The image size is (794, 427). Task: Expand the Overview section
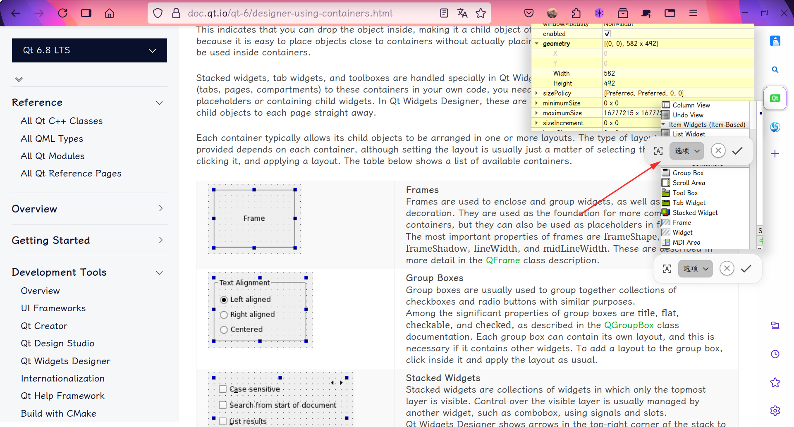click(x=161, y=208)
